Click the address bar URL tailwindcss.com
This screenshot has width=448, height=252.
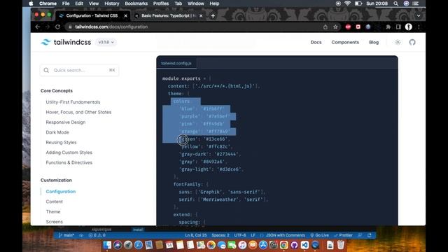tap(111, 27)
